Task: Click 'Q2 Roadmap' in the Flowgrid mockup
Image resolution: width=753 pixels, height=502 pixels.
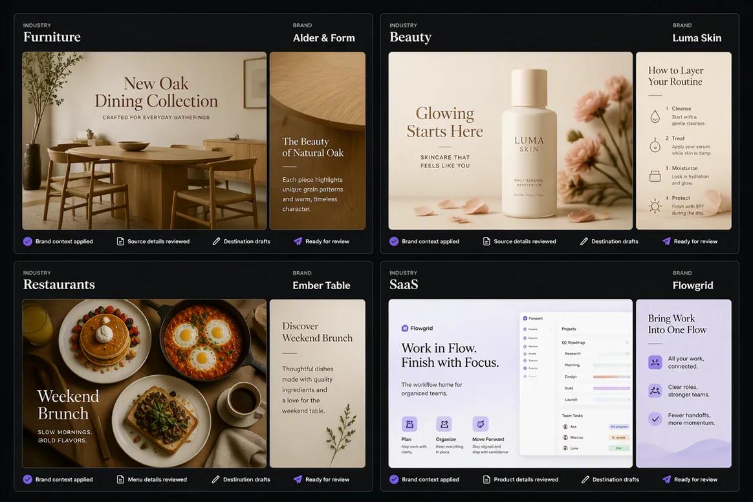Action: click(573, 342)
